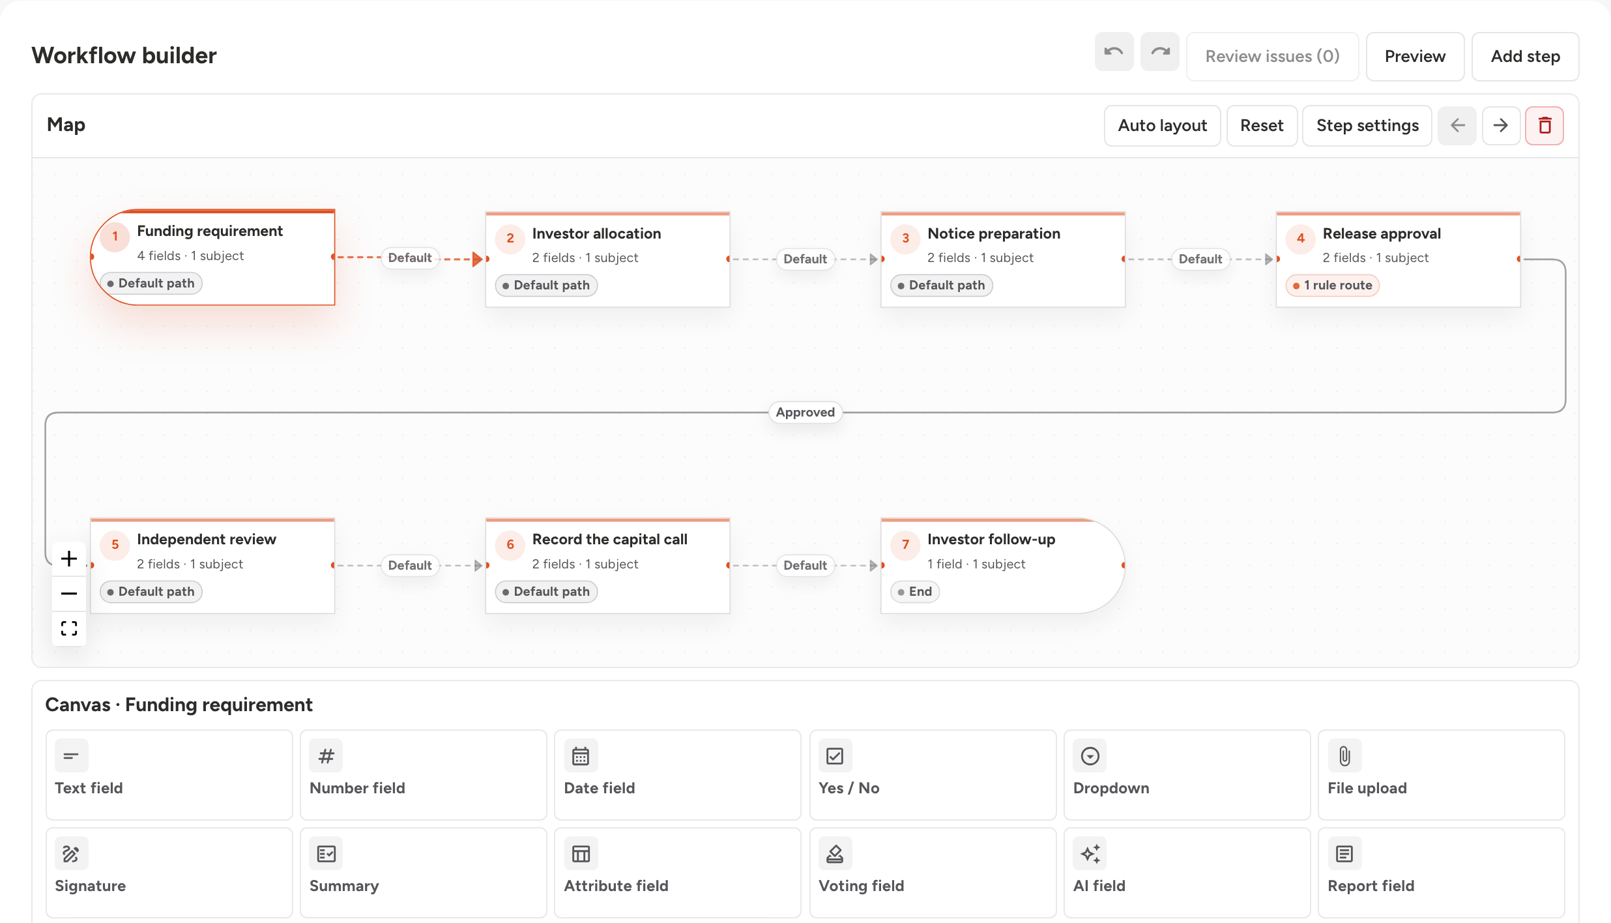
Task: Select the Independent review step node
Action: 213,566
